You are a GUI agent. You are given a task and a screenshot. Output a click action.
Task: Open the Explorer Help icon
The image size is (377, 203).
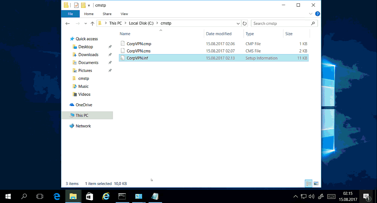point(317,14)
